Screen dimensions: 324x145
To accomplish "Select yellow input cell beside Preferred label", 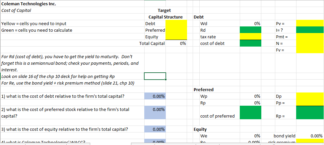I will [x=176, y=30].
